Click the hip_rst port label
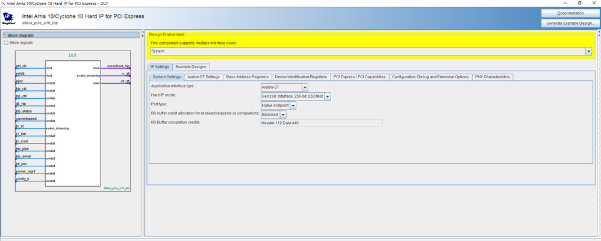 [21, 88]
